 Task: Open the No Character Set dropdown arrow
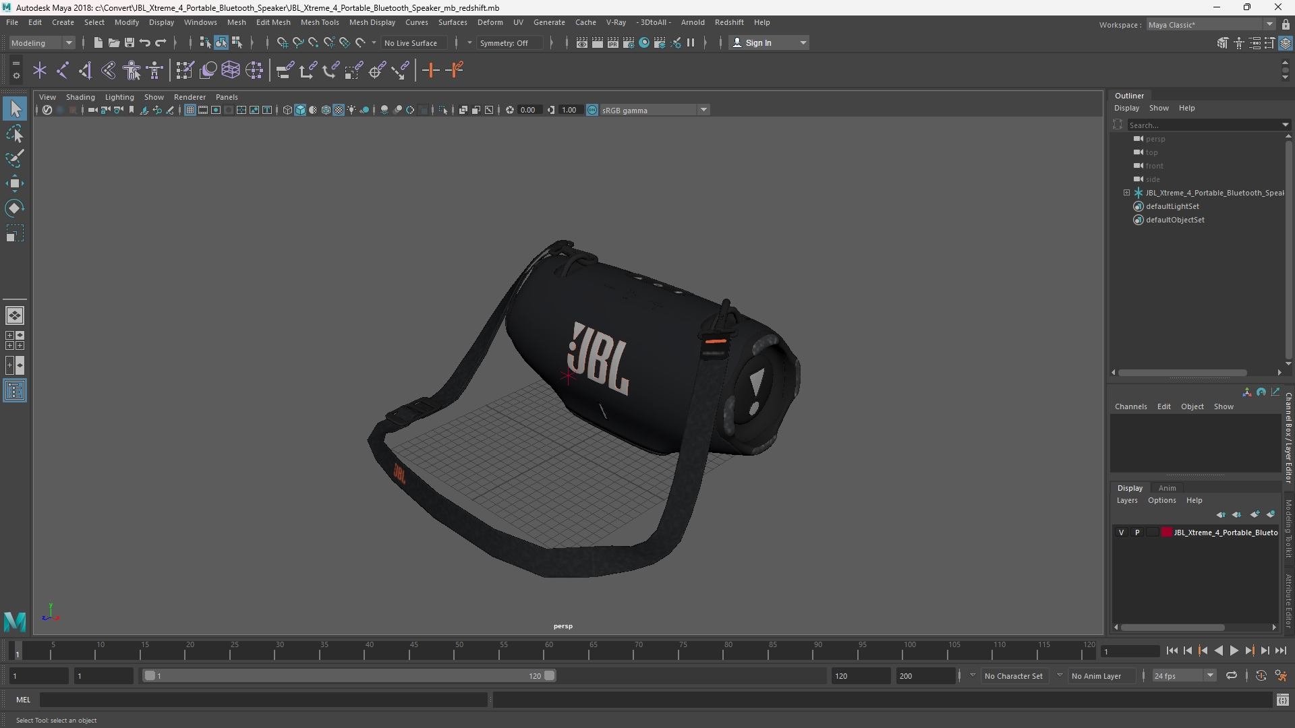(x=973, y=675)
